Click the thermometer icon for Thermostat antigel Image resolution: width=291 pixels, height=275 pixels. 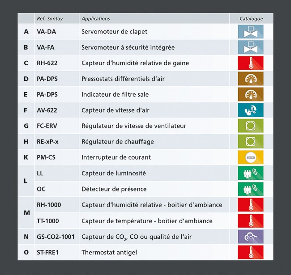251,252
